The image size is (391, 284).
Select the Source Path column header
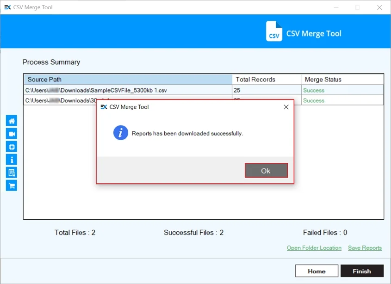point(44,79)
